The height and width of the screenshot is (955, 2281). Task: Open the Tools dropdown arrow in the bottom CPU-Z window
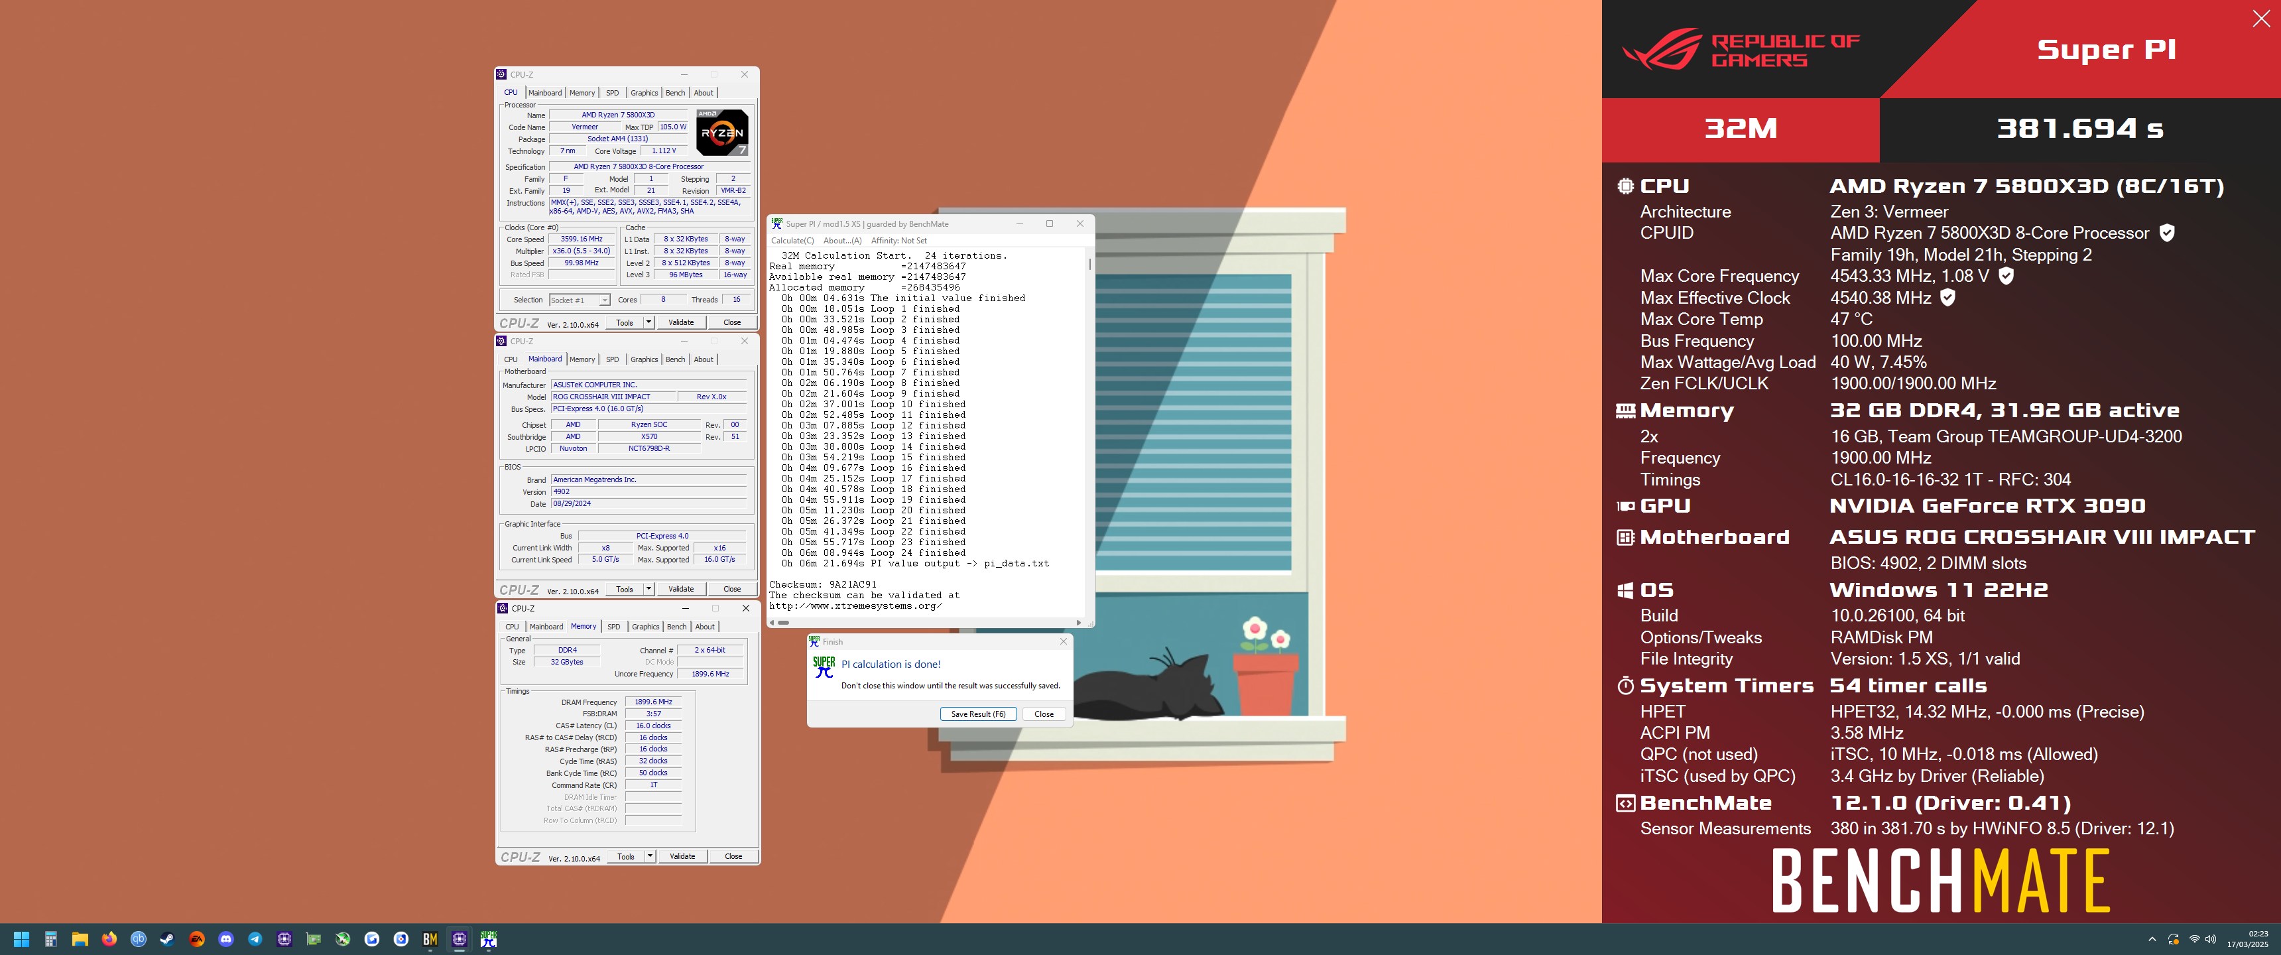(x=650, y=857)
